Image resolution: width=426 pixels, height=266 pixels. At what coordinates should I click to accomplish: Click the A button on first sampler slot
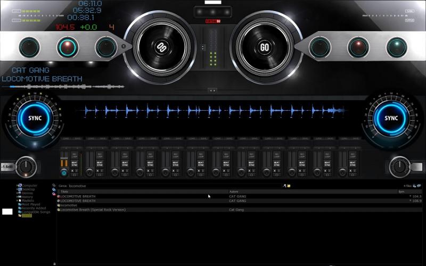pos(72,171)
